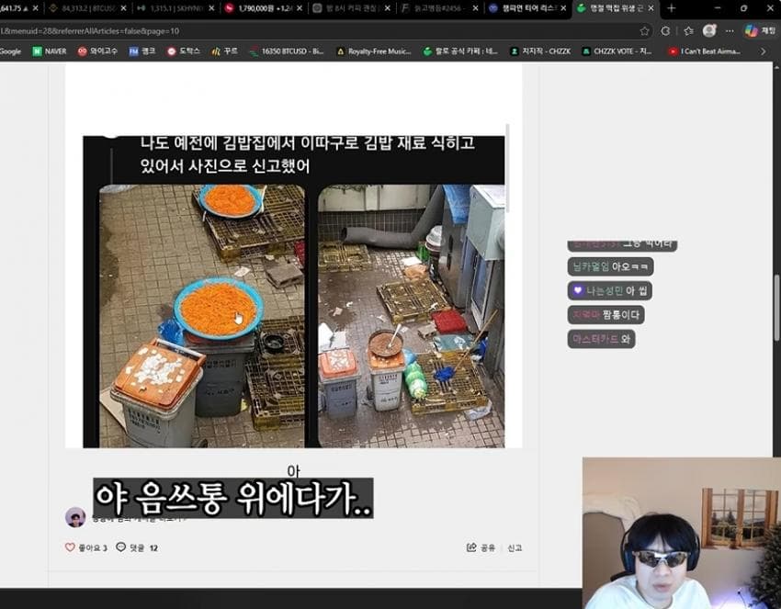Open the 16350 BTCUSD bookmark
Screen dimensions: 781x609
pos(287,51)
